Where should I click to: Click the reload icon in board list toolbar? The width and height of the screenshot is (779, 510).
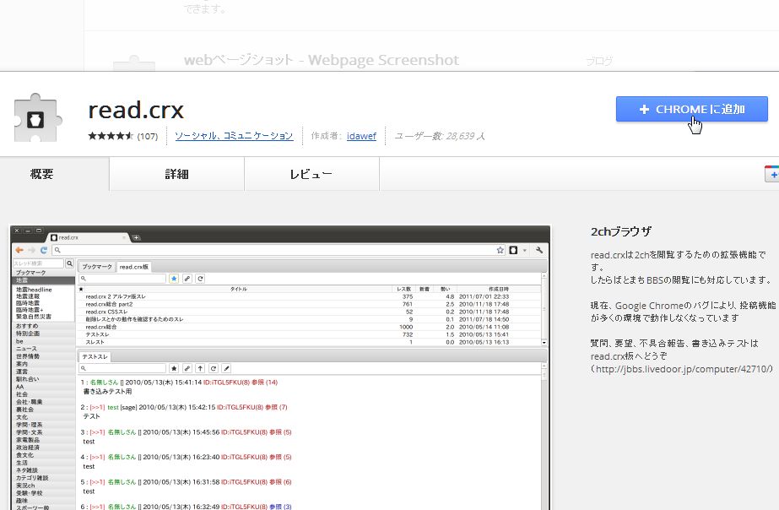[x=200, y=279]
